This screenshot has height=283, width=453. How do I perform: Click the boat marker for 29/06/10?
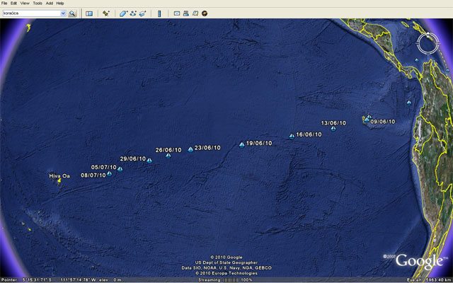[x=149, y=161]
